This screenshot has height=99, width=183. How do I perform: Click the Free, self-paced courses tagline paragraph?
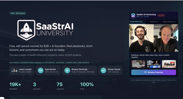tap(51, 48)
